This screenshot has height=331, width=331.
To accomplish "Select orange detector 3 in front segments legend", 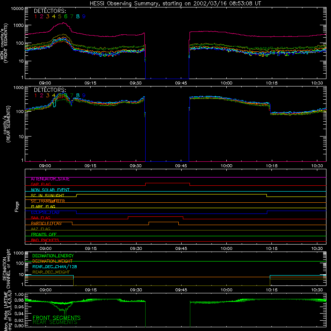I will (48, 17).
